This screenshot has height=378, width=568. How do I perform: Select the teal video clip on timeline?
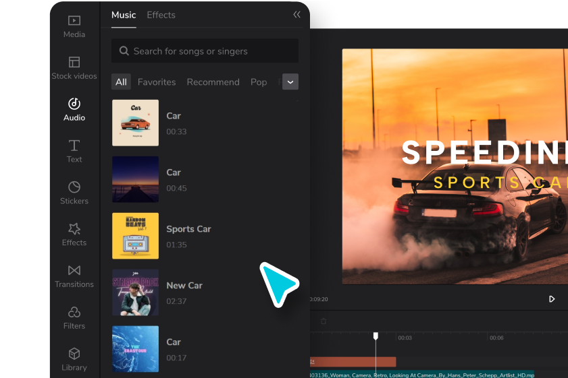[422, 375]
